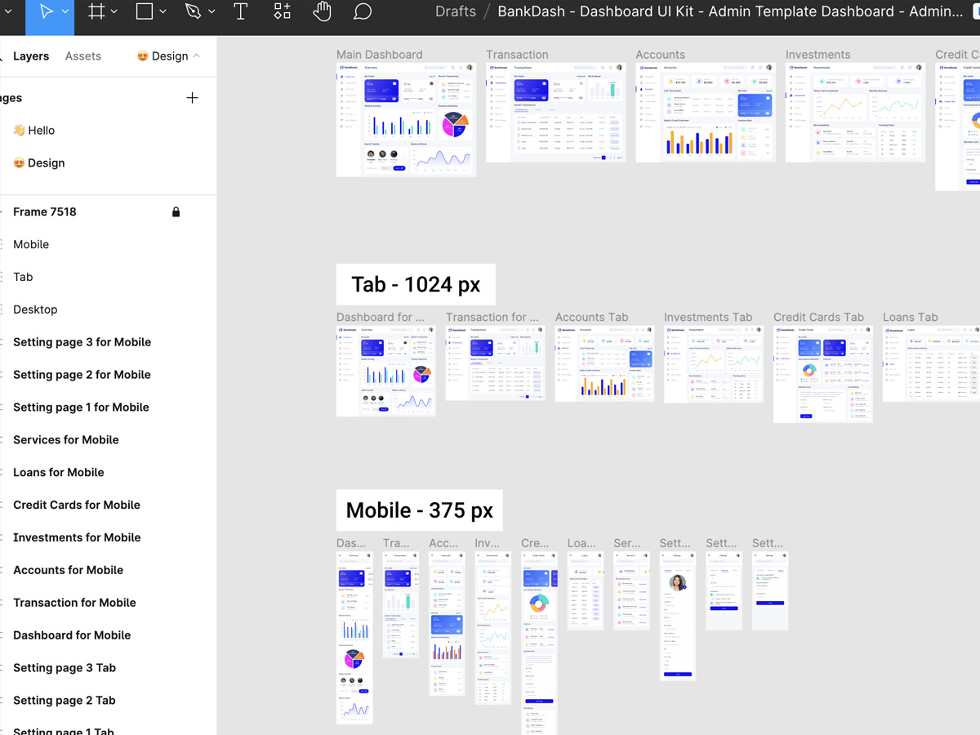980x735 pixels.
Task: Click the Drafts breadcrumb link
Action: [456, 11]
